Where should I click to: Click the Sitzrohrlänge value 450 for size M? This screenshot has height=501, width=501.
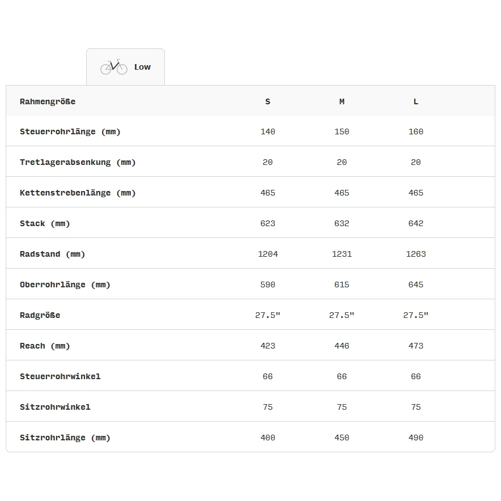(342, 438)
